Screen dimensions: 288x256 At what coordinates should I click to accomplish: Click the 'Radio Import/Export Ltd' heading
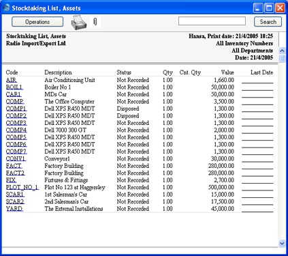tap(36, 43)
